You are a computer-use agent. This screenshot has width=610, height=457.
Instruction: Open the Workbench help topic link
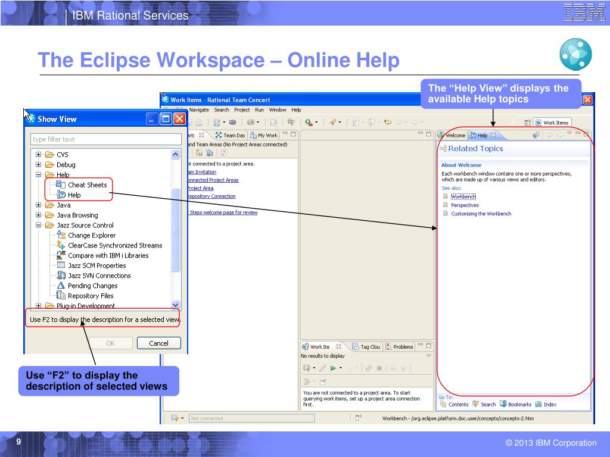[x=463, y=196]
